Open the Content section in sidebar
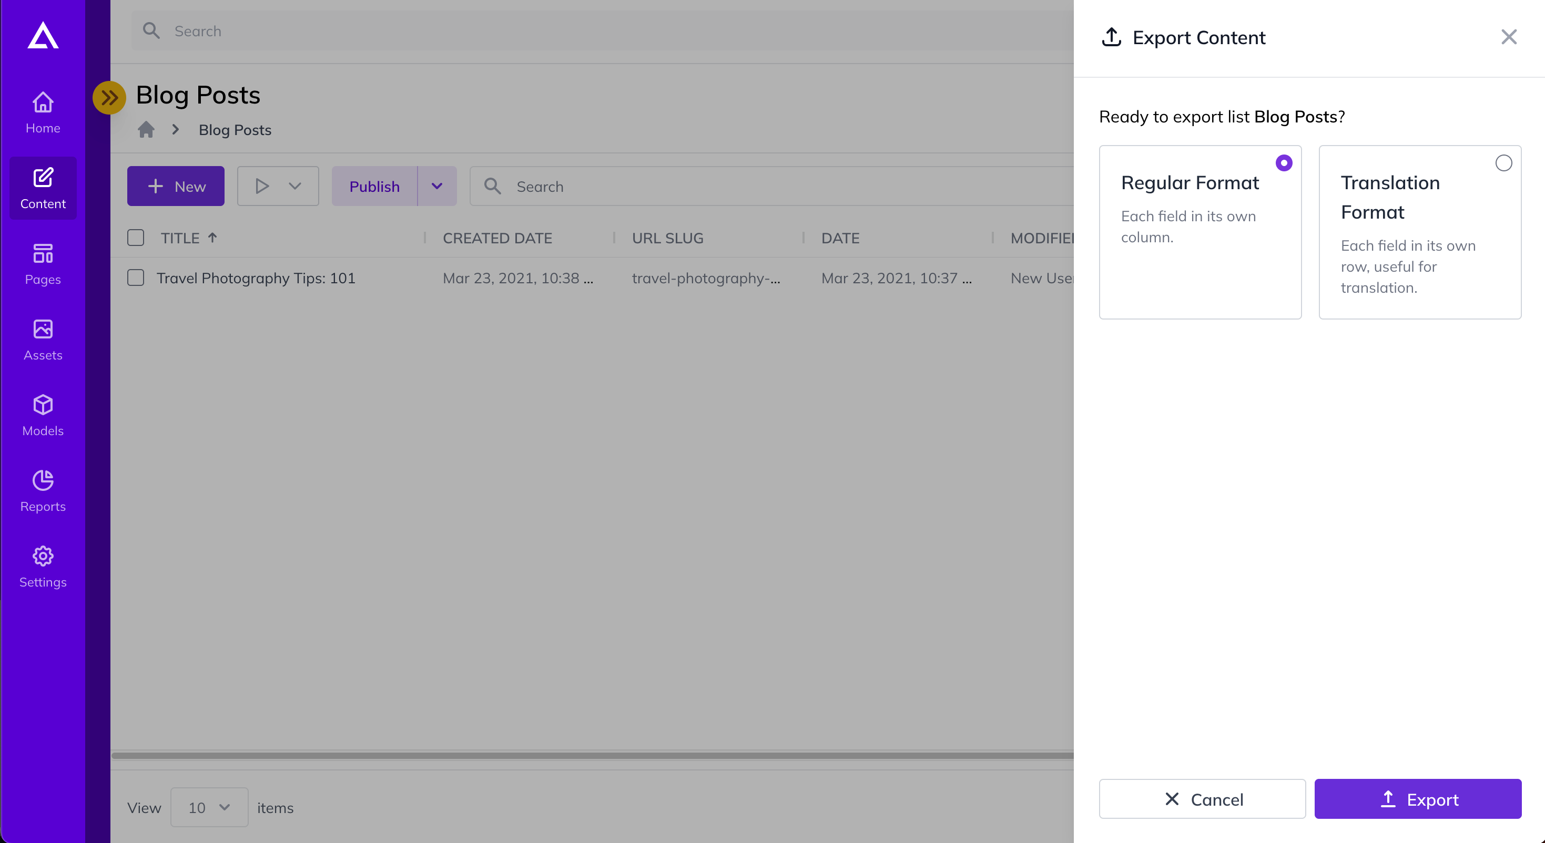The image size is (1545, 843). (x=43, y=188)
